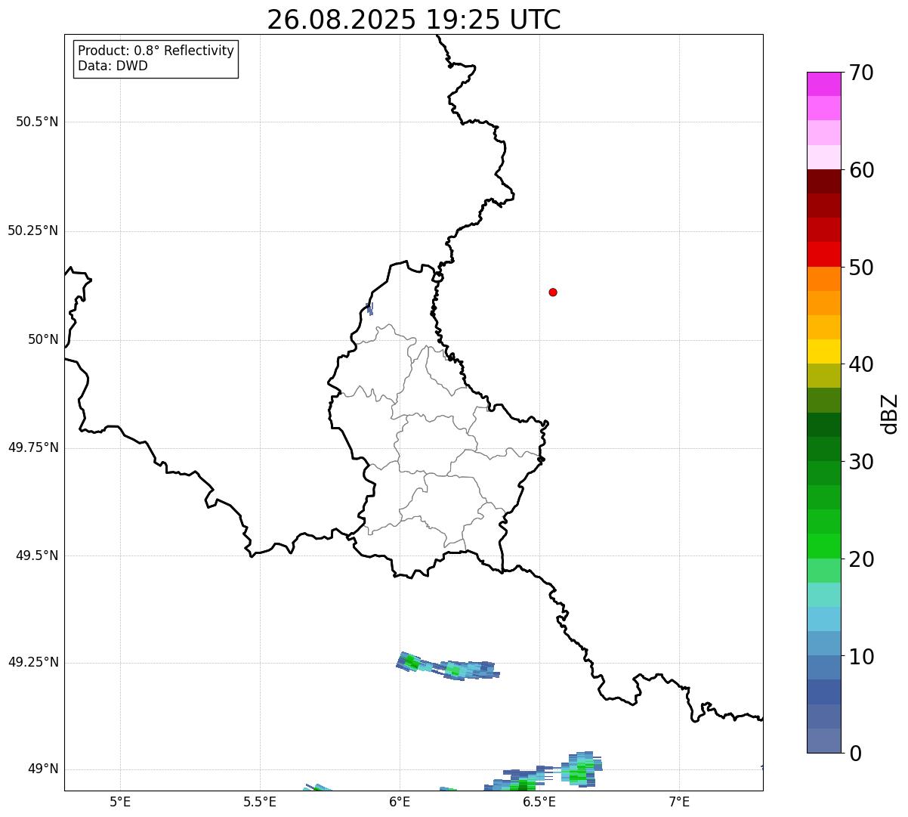Select the 'Product: 0.8° Reflectivity' text
The width and height of the screenshot is (908, 817).
click(x=156, y=51)
